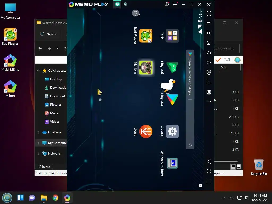Open MEmu multi-window sidebar icon
This screenshot has height=204, width=272.
pyautogui.click(x=209, y=43)
